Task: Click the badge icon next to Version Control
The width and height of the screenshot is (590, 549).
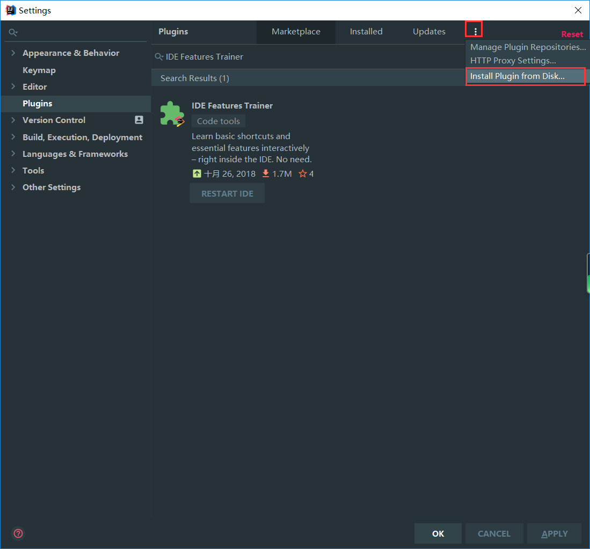Action: [x=139, y=120]
